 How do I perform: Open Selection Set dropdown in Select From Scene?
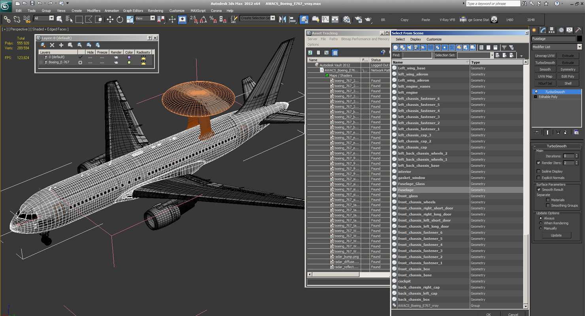[475, 55]
